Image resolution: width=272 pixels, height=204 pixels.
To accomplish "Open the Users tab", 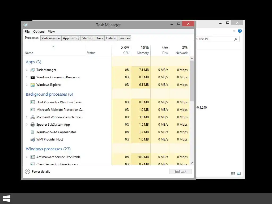I will pos(99,38).
